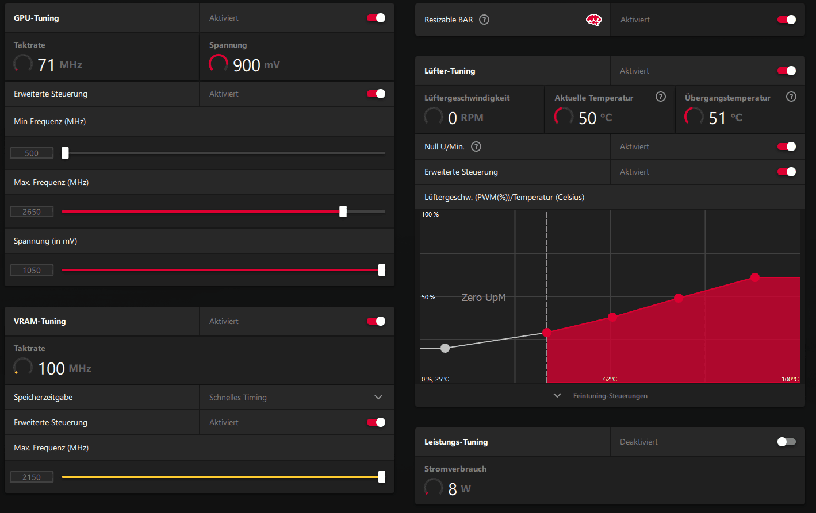Click the VRAM Max. Frequenz 2150 field
This screenshot has width=816, height=513.
(x=32, y=477)
